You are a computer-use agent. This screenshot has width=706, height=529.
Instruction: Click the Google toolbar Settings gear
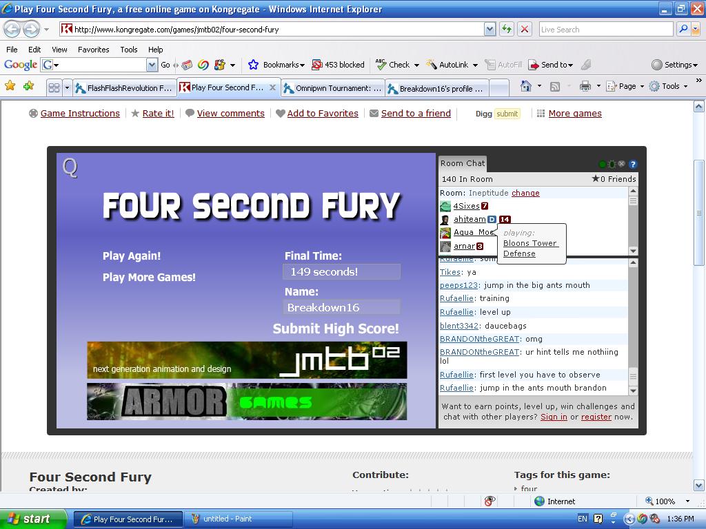click(657, 65)
